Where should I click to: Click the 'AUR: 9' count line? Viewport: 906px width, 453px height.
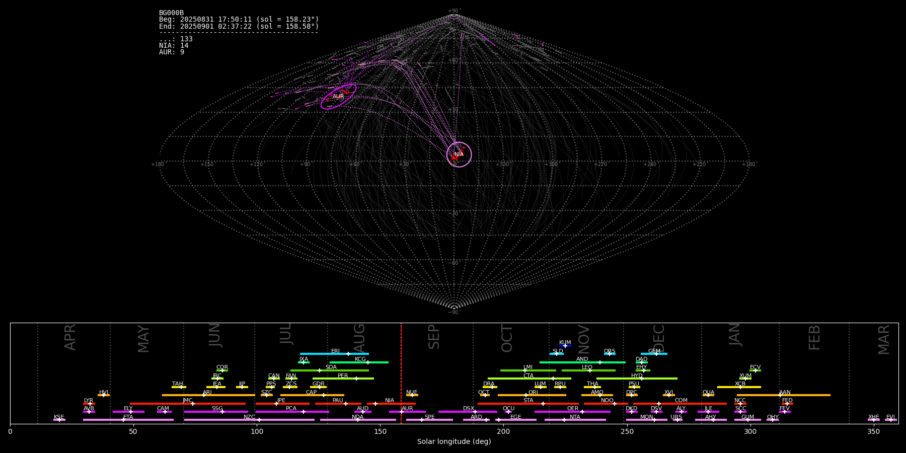pyautogui.click(x=172, y=52)
